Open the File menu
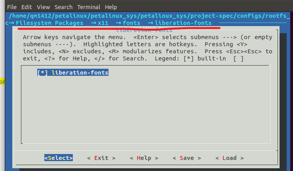293x171 pixels. (12, 7)
